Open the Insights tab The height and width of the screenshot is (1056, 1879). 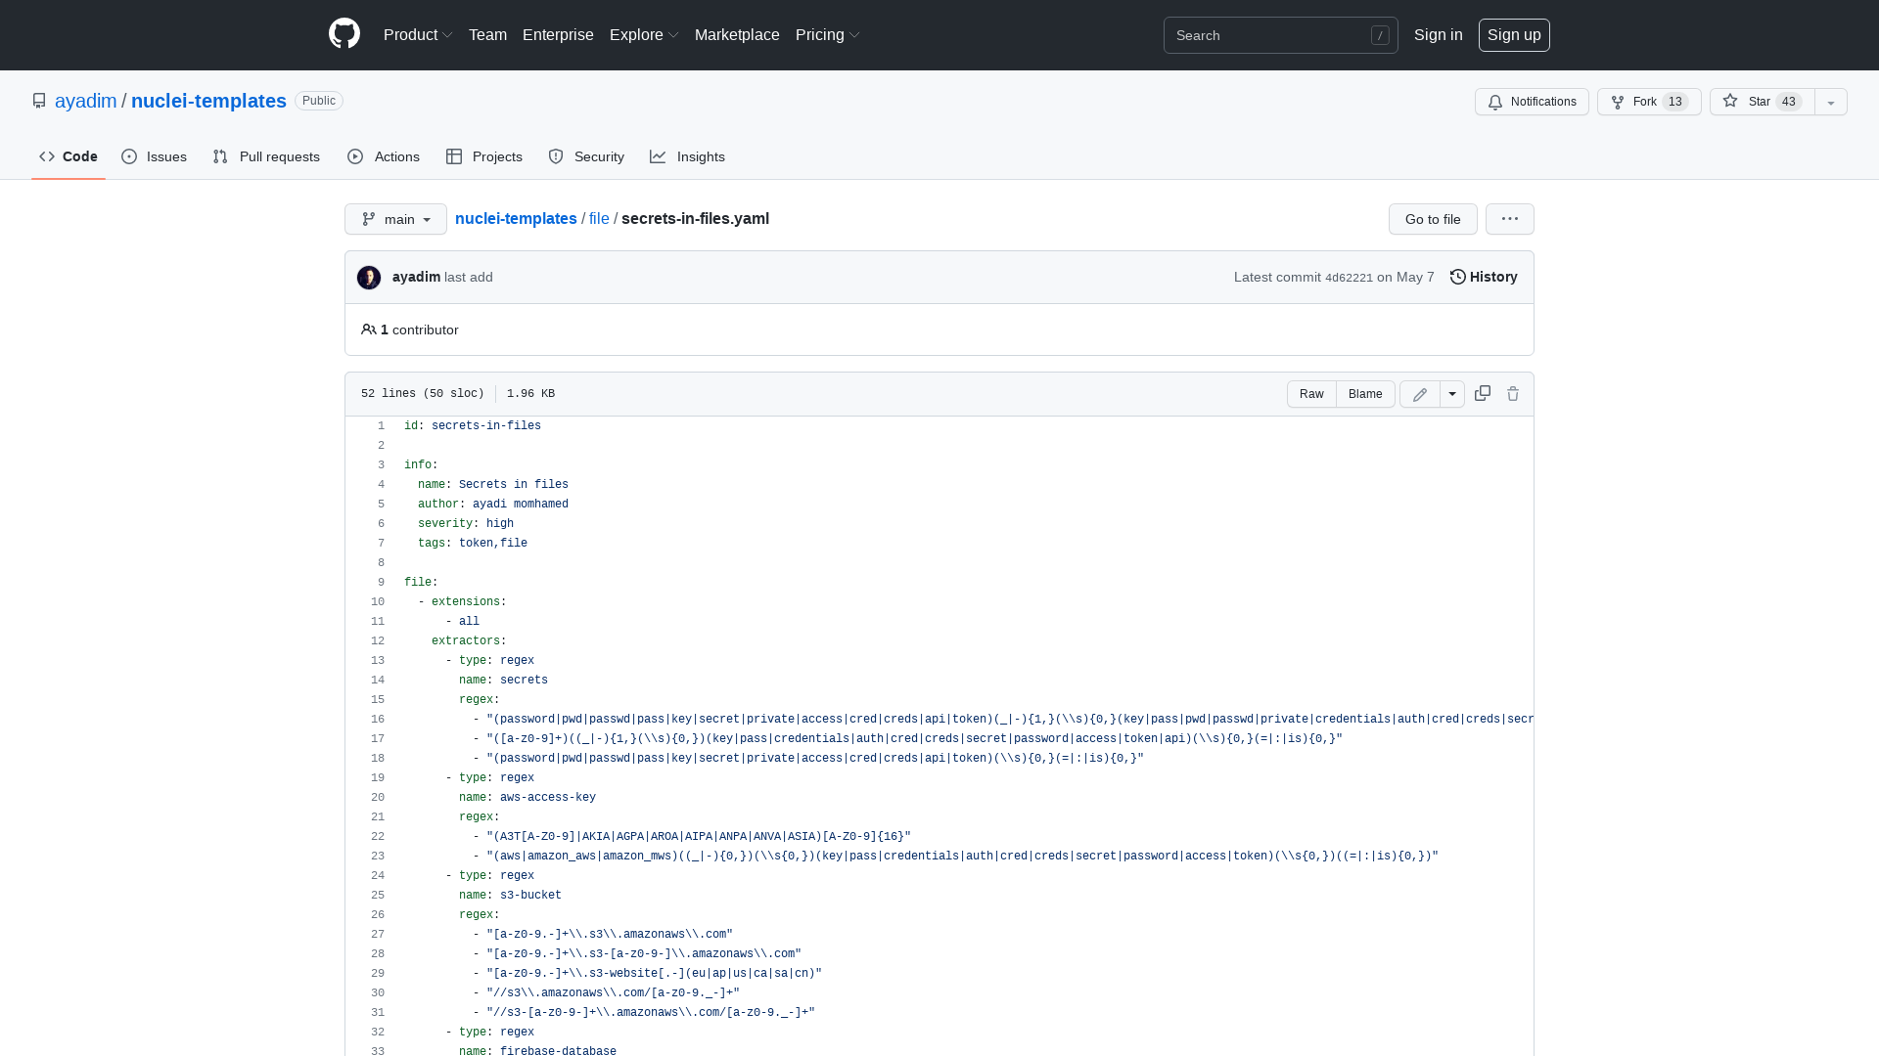click(688, 156)
